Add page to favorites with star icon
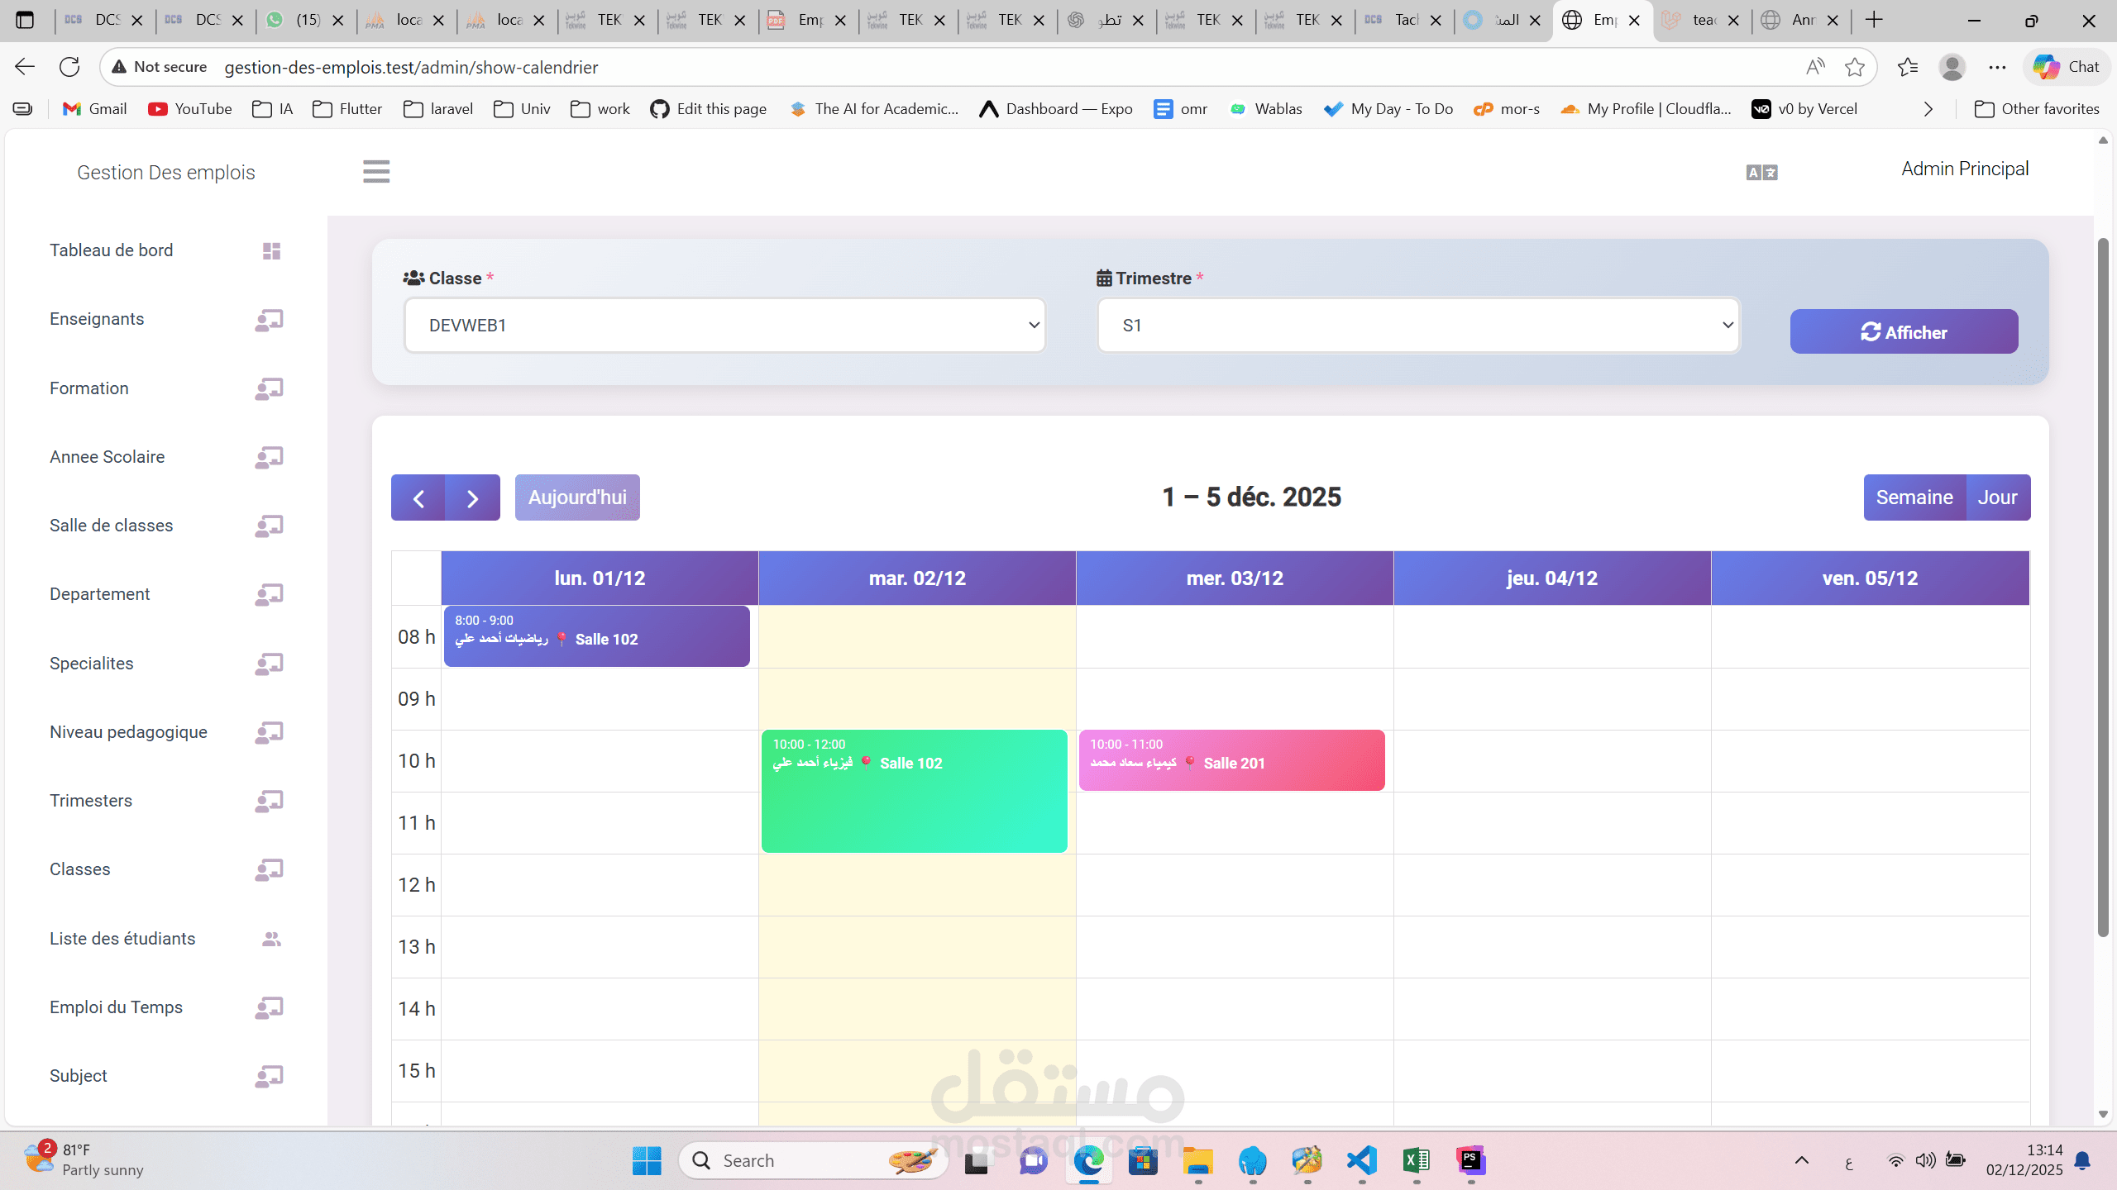This screenshot has height=1190, width=2117. tap(1855, 67)
